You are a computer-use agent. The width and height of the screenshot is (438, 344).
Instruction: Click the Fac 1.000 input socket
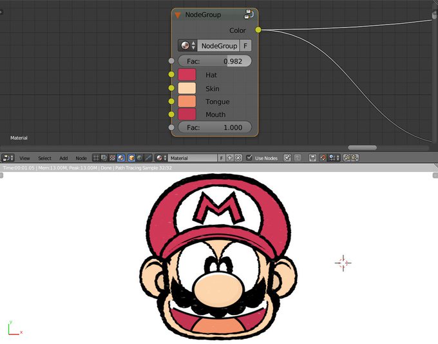[x=171, y=128]
